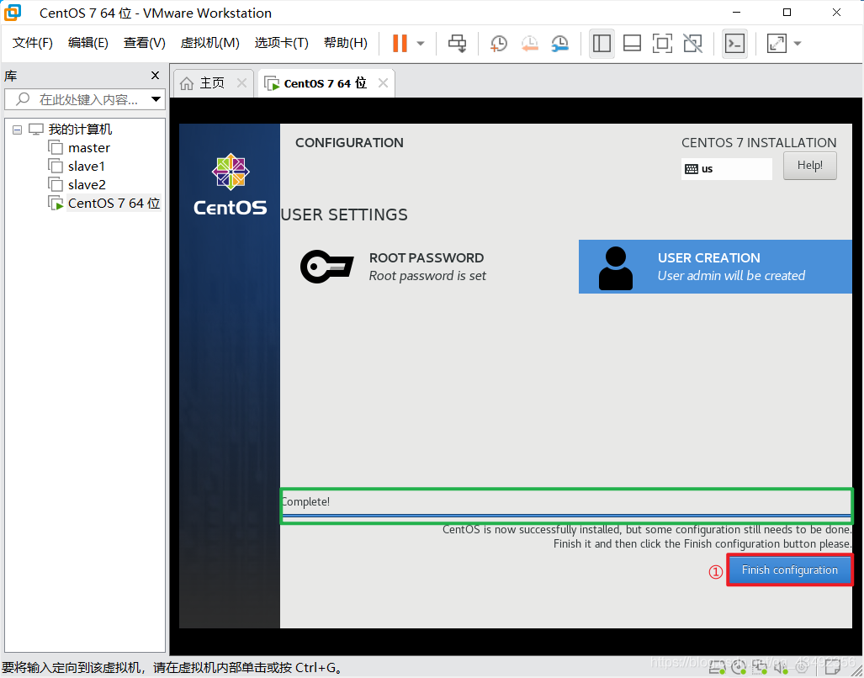Screen dimensions: 864x678
Task: Minimize the VMware Workstation window
Action: 737,12
